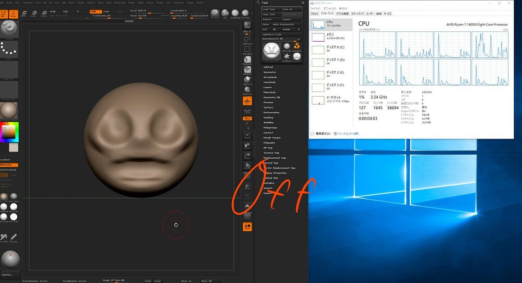This screenshot has width=522, height=283.
Task: Click Make PolyMesh3D button
Action: point(286,25)
